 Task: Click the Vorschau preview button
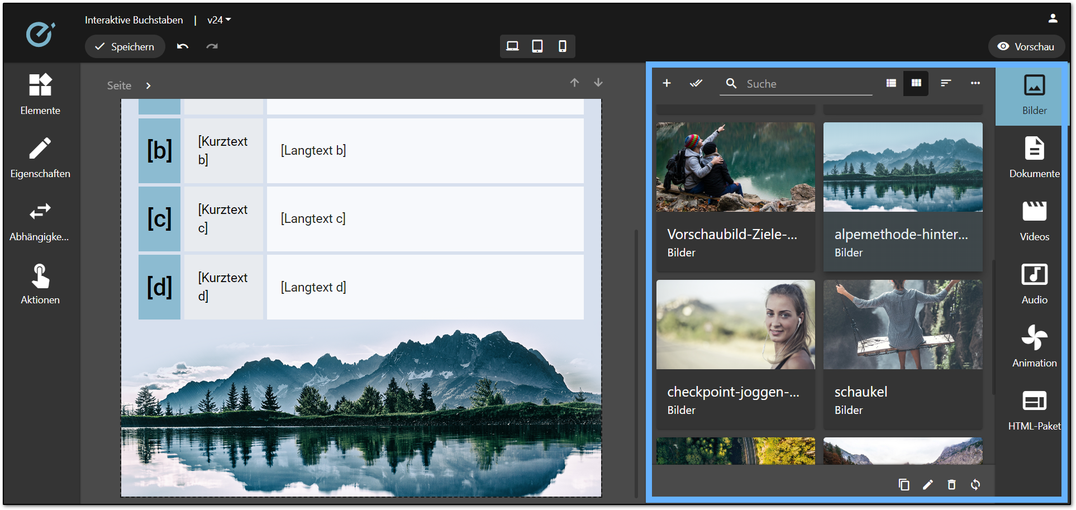pos(1026,46)
